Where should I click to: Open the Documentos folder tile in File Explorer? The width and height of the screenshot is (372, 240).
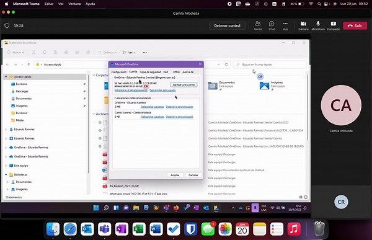[222, 86]
